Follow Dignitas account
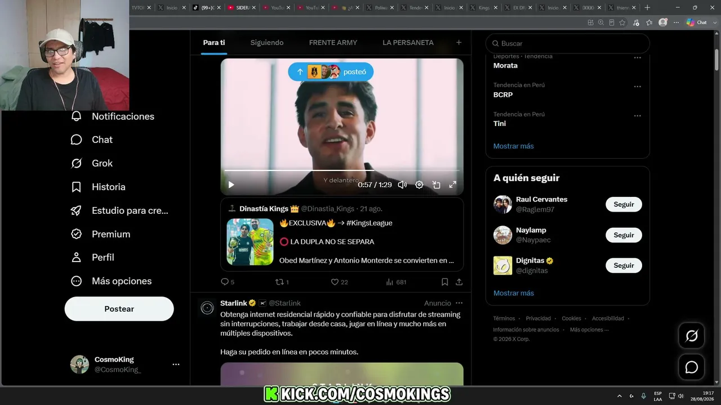The image size is (721, 405). click(624, 265)
